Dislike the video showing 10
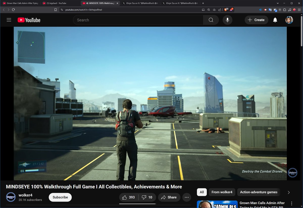Viewport: 303px width, 208px height. tap(147, 197)
